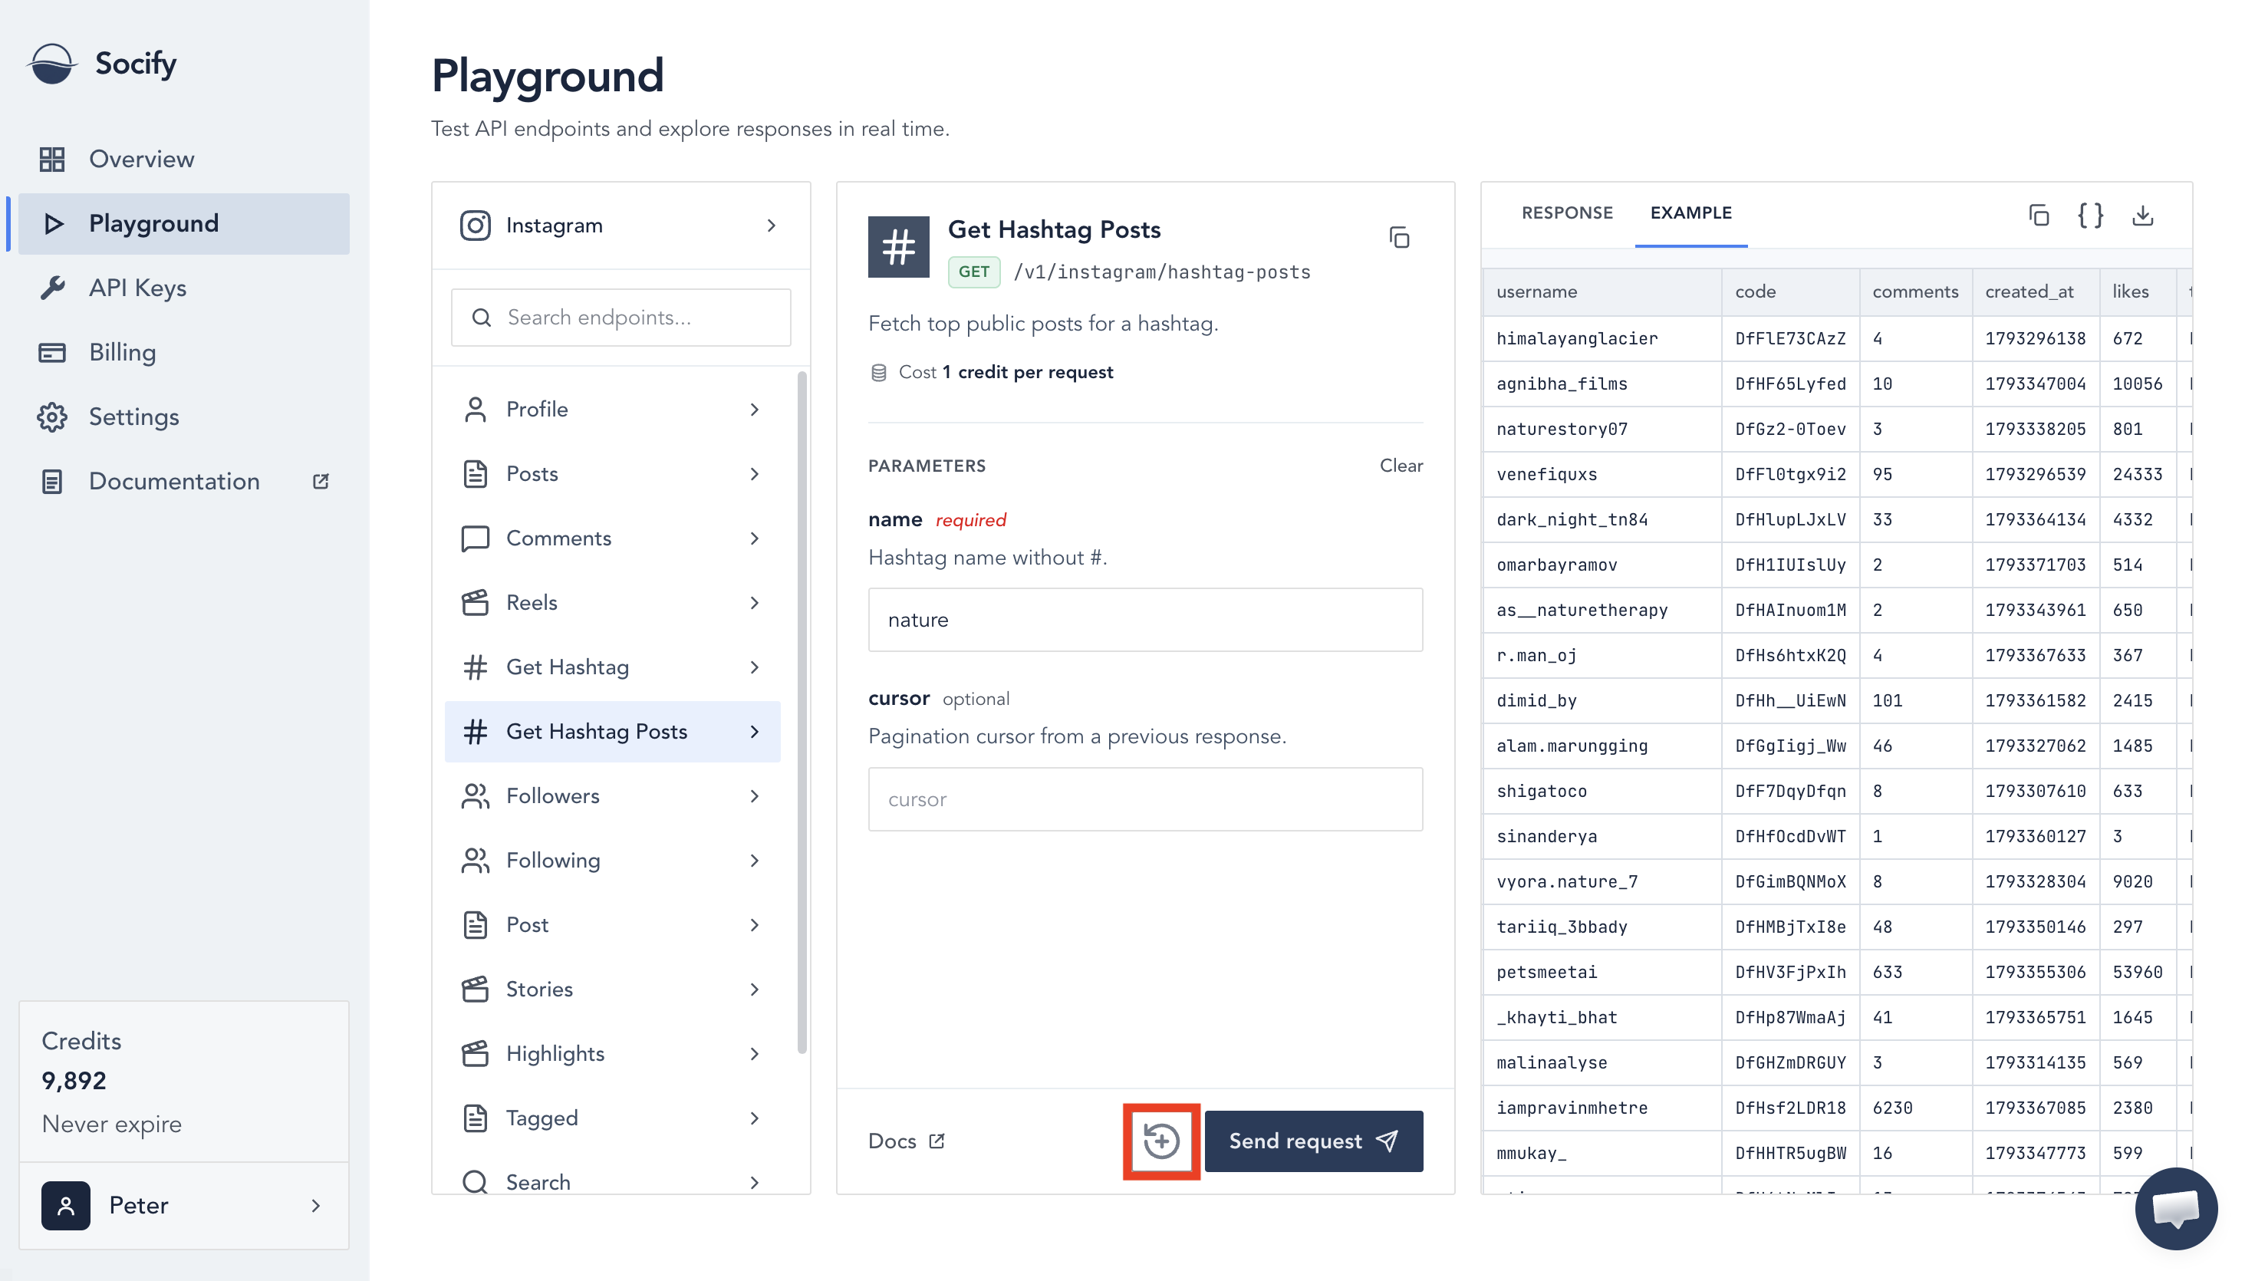This screenshot has width=2255, height=1281.
Task: Select the Following endpoint
Action: click(612, 861)
